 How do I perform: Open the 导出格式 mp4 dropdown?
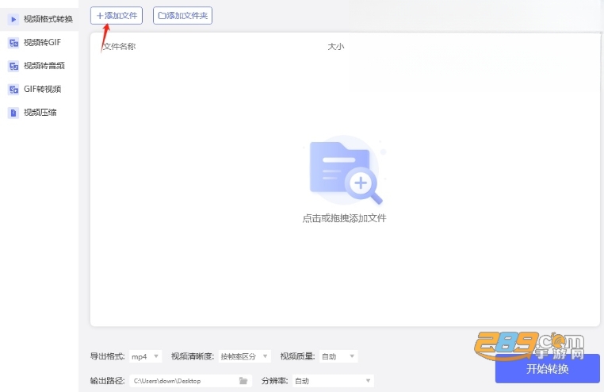(145, 356)
